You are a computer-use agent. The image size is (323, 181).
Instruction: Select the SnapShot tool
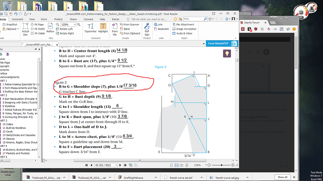[10, 24]
